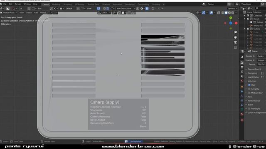Open the Options dropdown in viewport header
This screenshot has width=266, height=149.
click(232, 8)
